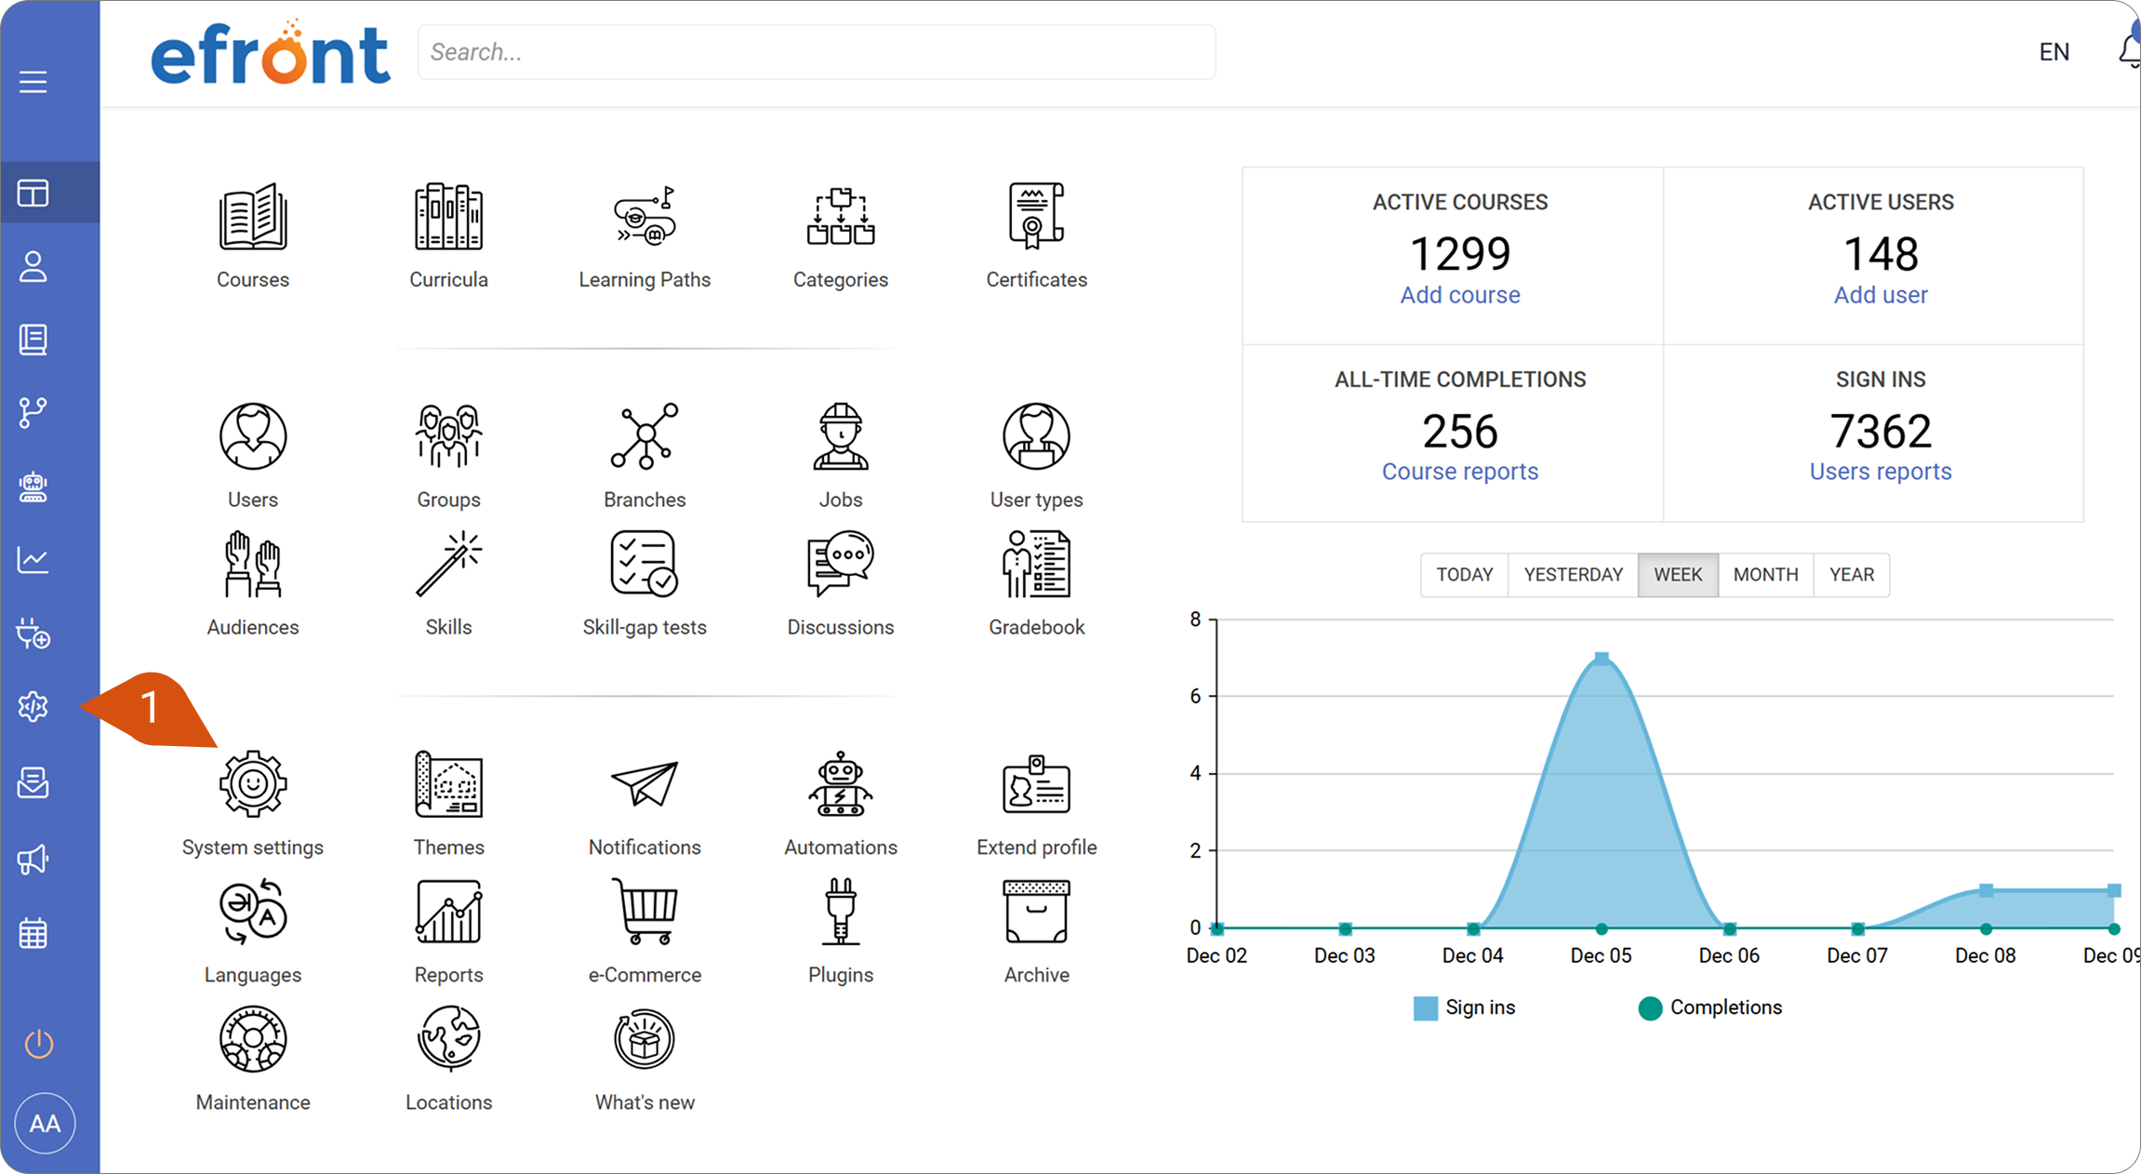Switch chart to the MONTH tab
This screenshot has height=1174, width=2141.
1765,574
